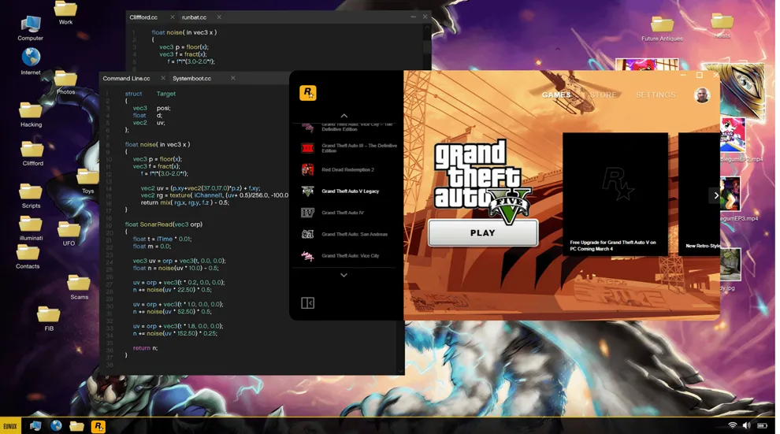Viewport: 780px width, 434px height.
Task: Open Free Upgrade for GTA V news card
Action: tap(615, 195)
